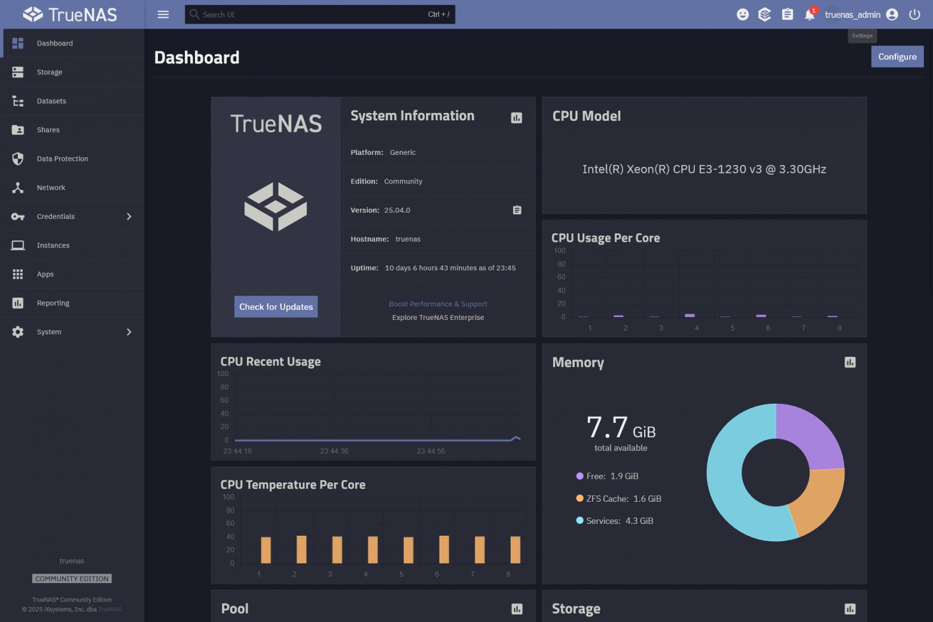Click the notifications bell icon
The width and height of the screenshot is (933, 622).
(809, 14)
